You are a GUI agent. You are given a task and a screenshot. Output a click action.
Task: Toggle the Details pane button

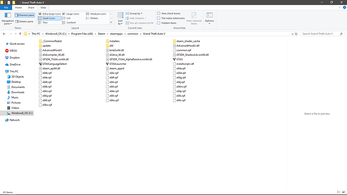coord(24,22)
